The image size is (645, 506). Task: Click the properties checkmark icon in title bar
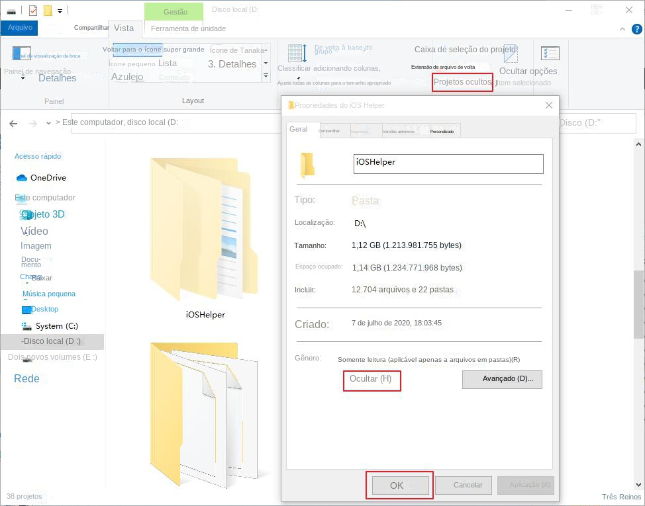point(33,10)
